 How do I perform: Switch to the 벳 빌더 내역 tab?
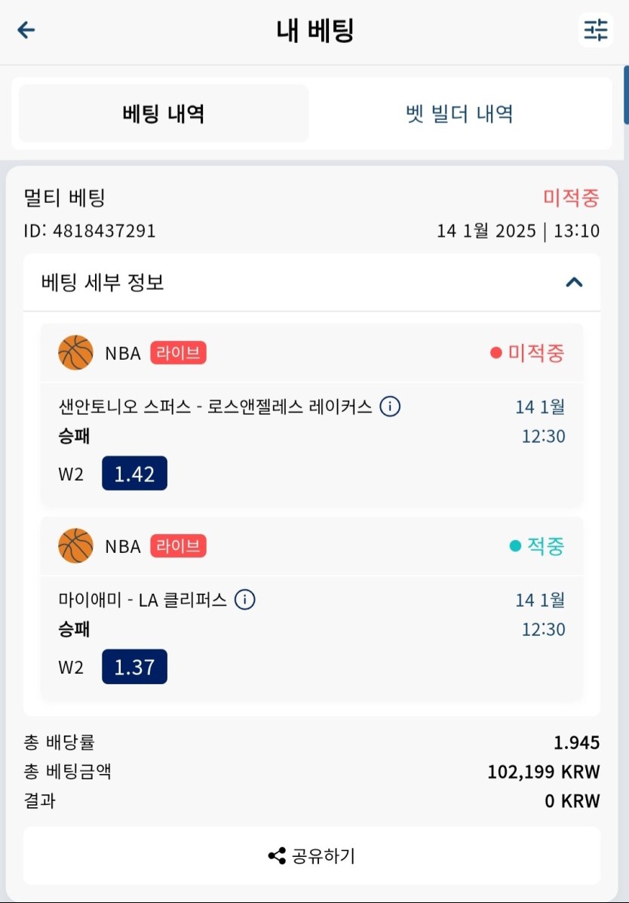pos(459,113)
